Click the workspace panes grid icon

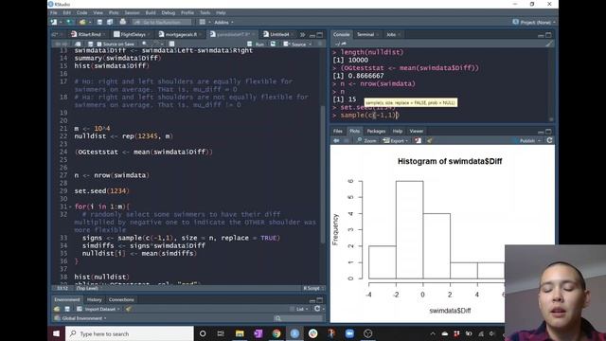[x=202, y=22]
